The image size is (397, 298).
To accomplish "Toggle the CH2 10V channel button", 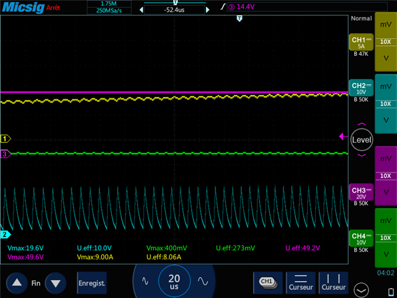I will (361, 88).
